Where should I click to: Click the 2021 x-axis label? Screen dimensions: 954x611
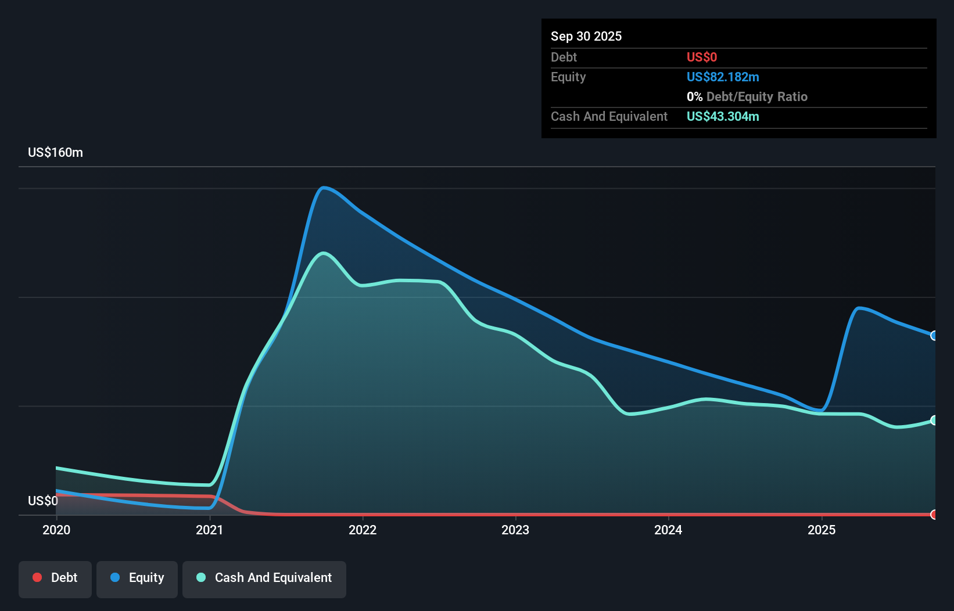(210, 530)
